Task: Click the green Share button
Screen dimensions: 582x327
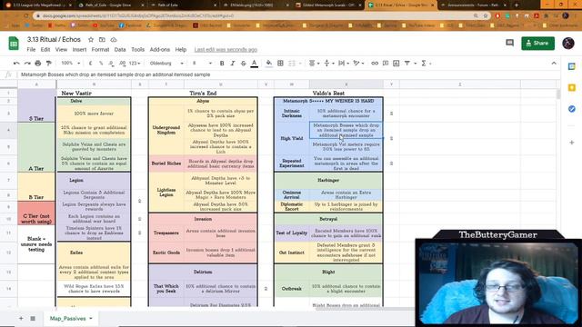Action: click(537, 44)
